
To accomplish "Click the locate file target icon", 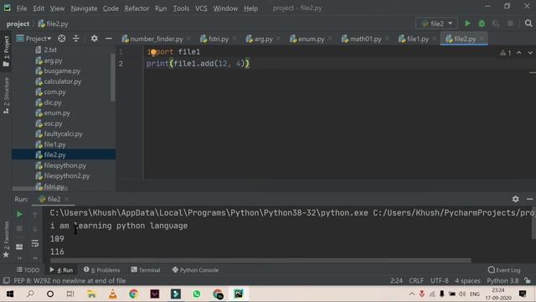I will 61,39.
